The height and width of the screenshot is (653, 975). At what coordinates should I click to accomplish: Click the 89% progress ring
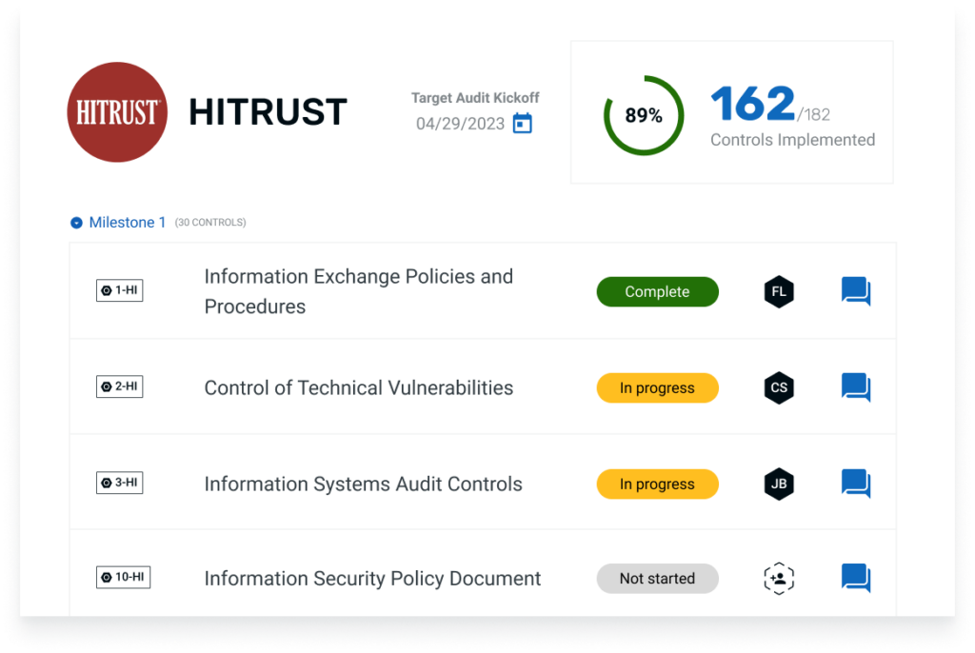pyautogui.click(x=644, y=115)
